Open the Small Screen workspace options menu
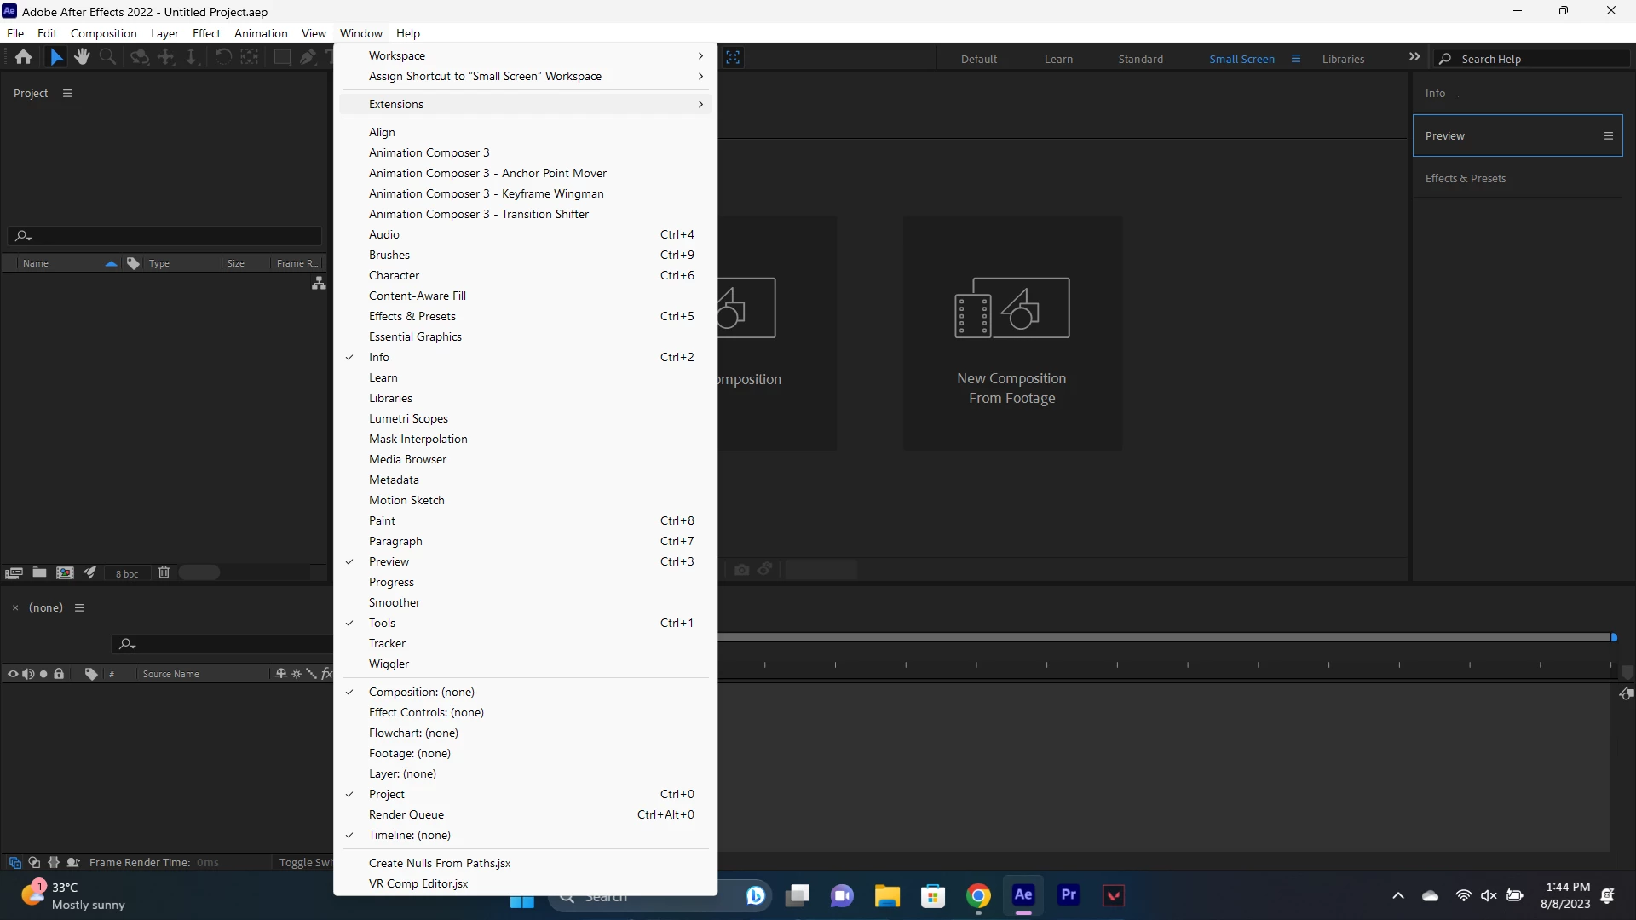 (1296, 59)
